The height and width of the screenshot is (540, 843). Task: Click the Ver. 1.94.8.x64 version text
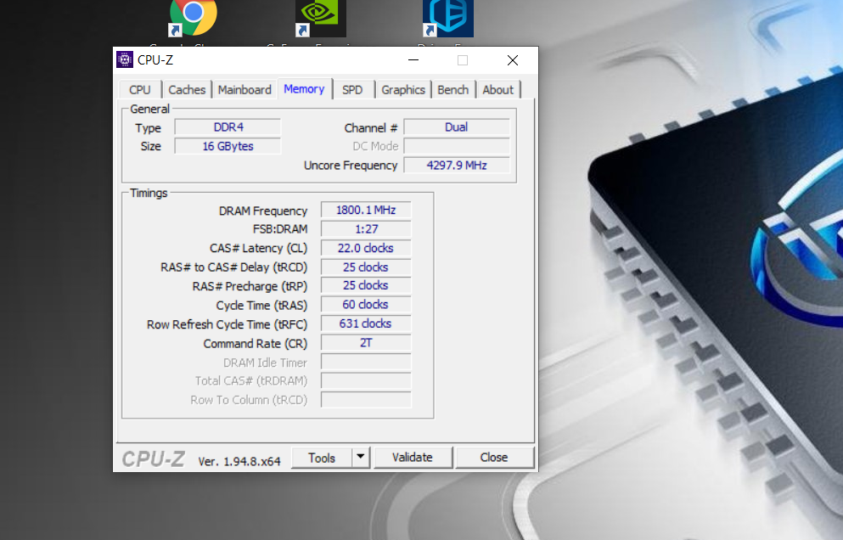click(x=239, y=462)
